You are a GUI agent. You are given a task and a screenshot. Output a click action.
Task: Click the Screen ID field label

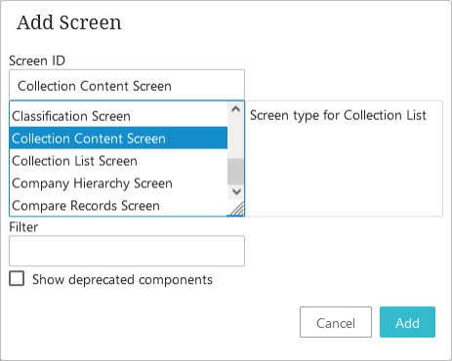click(x=37, y=60)
